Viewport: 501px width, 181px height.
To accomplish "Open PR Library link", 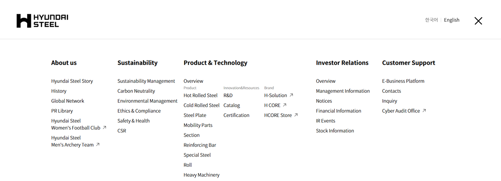I will (x=62, y=111).
